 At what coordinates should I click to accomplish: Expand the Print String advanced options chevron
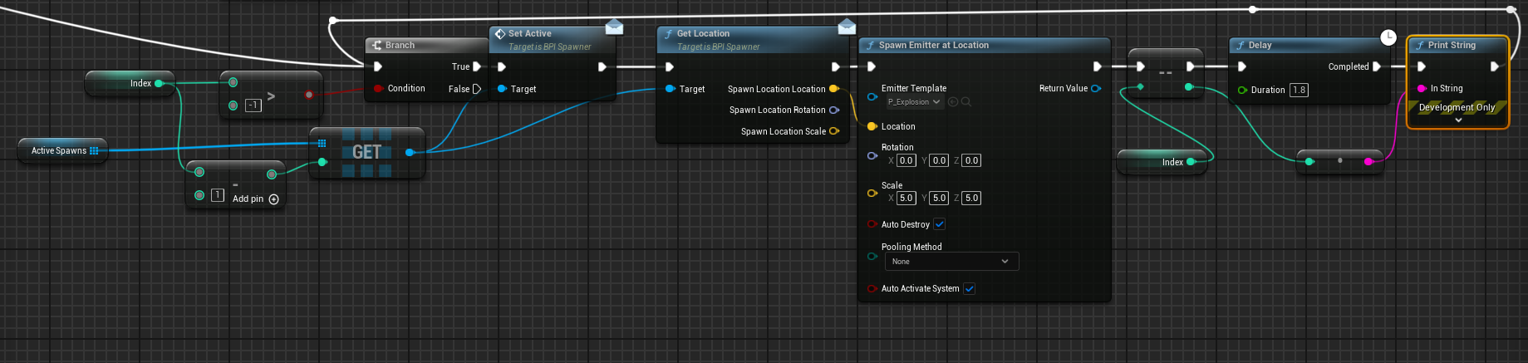click(1458, 120)
